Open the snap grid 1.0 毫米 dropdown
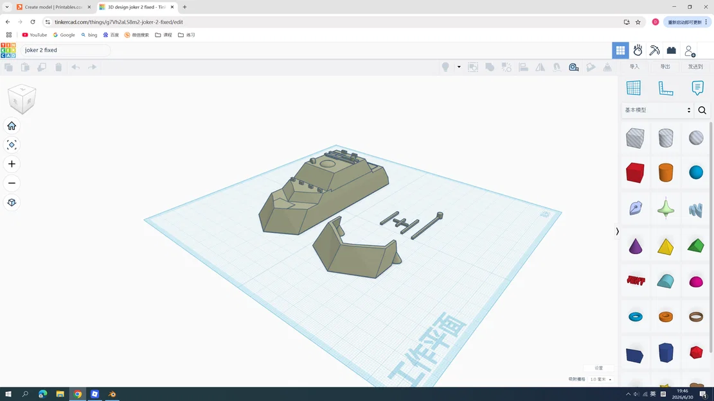This screenshot has height=401, width=714. pos(601,379)
